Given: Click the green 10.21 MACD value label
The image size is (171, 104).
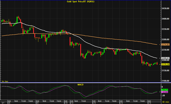Looking at the screenshot, I should [164, 90].
